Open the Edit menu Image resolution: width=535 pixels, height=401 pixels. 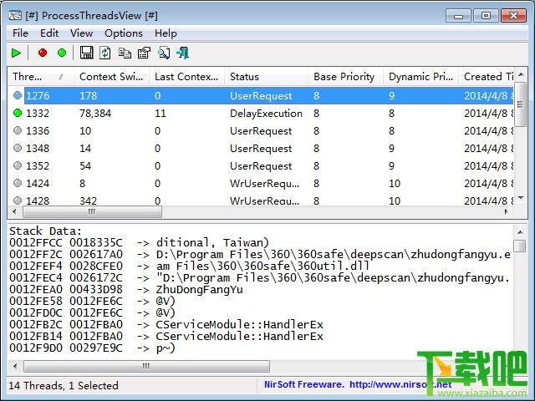49,33
